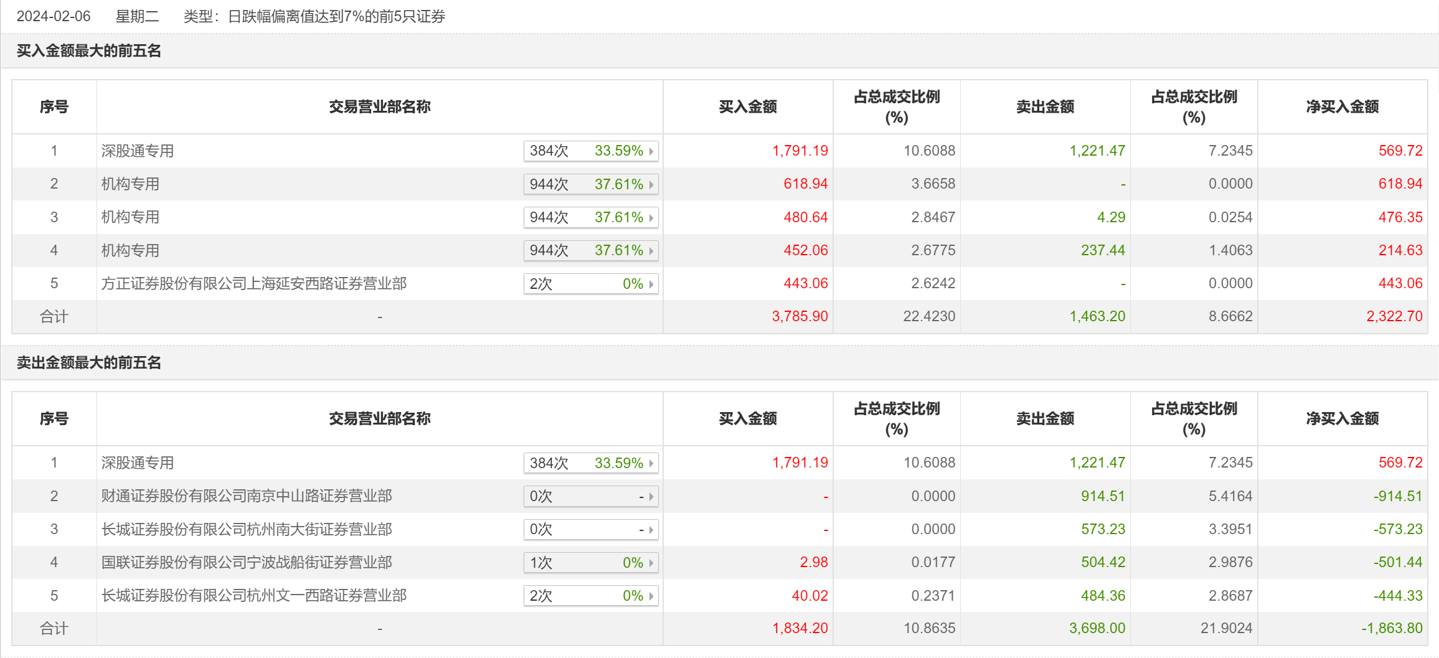Open 深股通专用 link in the sell table

(x=138, y=463)
